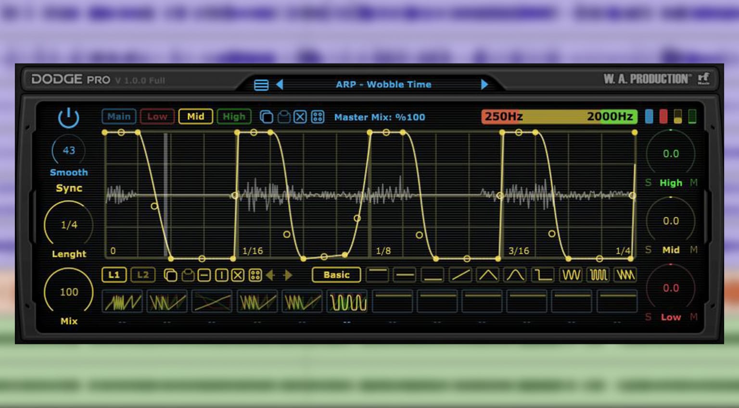The width and height of the screenshot is (739, 408).
Task: Go to previous preset with left arrow
Action: [280, 85]
